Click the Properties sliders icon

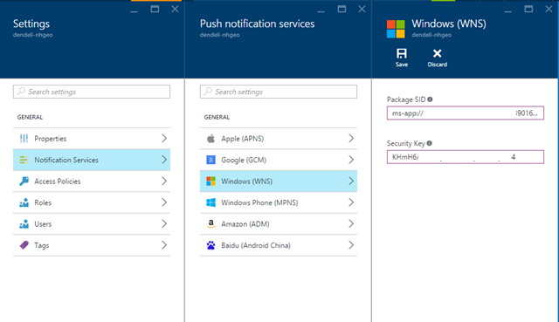click(x=24, y=139)
